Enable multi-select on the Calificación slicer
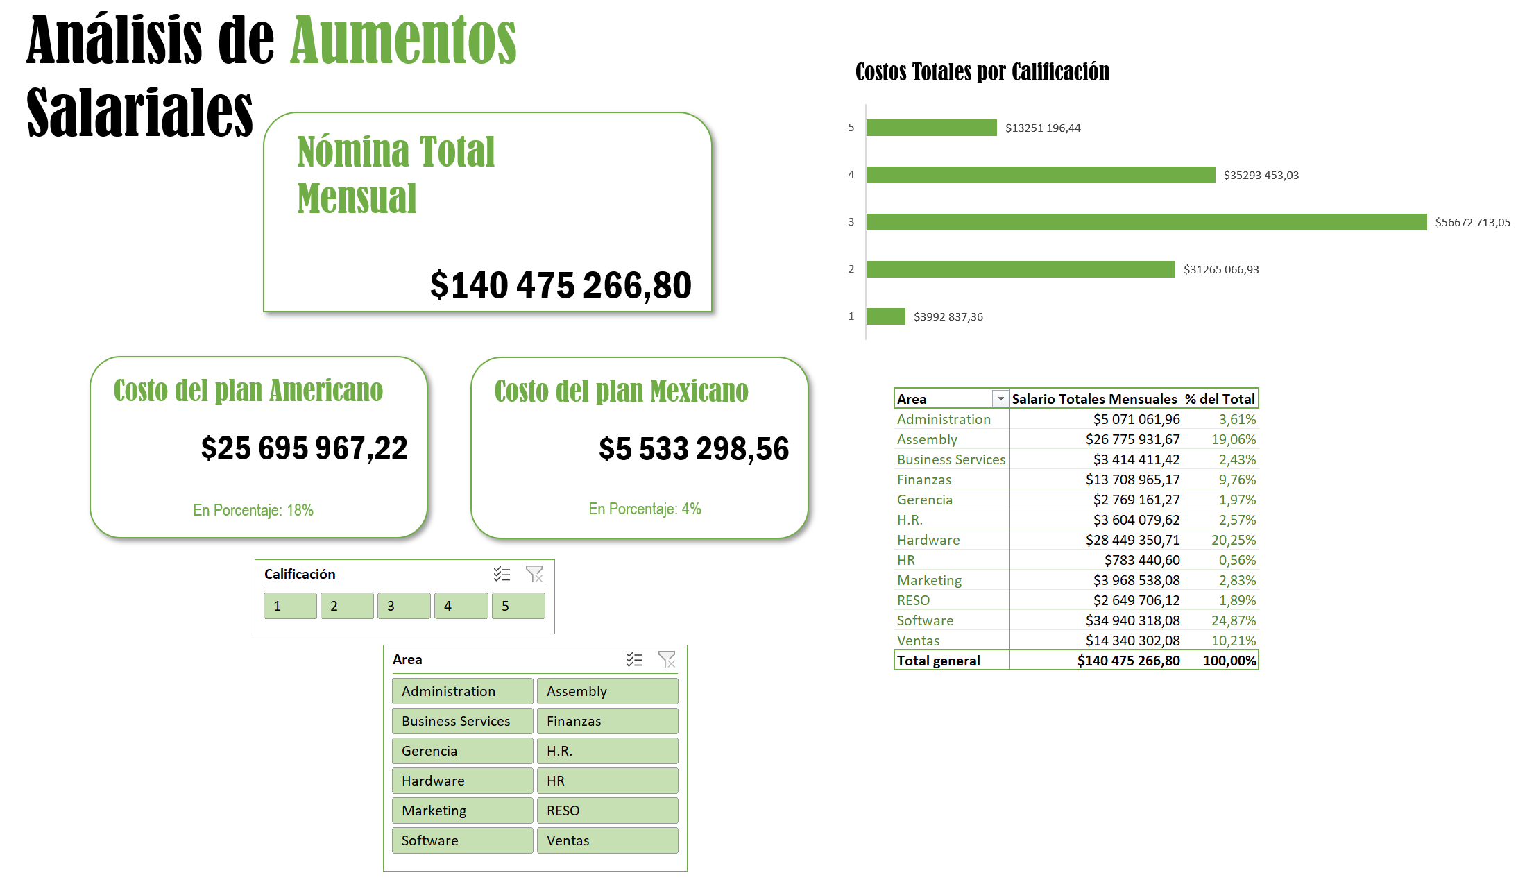This screenshot has height=882, width=1534. point(501,574)
